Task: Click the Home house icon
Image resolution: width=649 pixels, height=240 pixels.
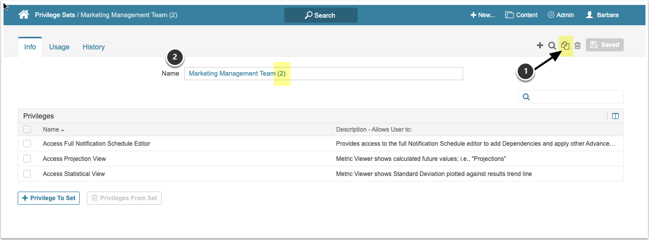Action: click(23, 15)
